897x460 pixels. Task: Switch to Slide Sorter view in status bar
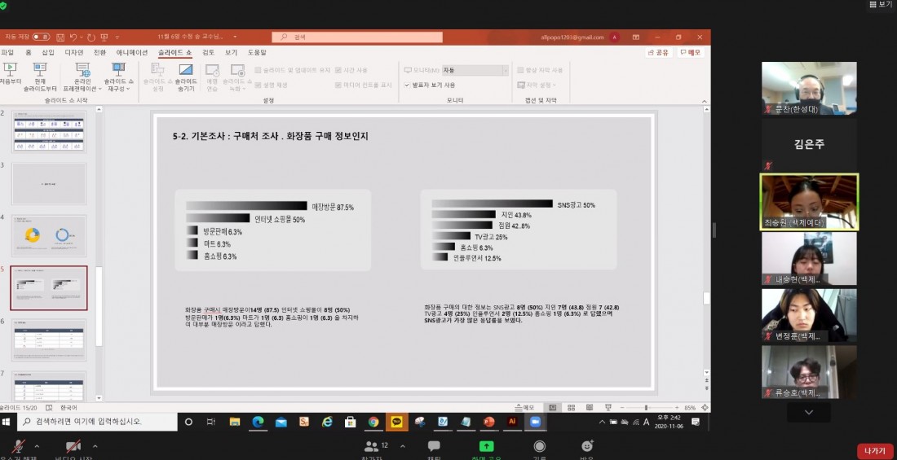tap(571, 407)
